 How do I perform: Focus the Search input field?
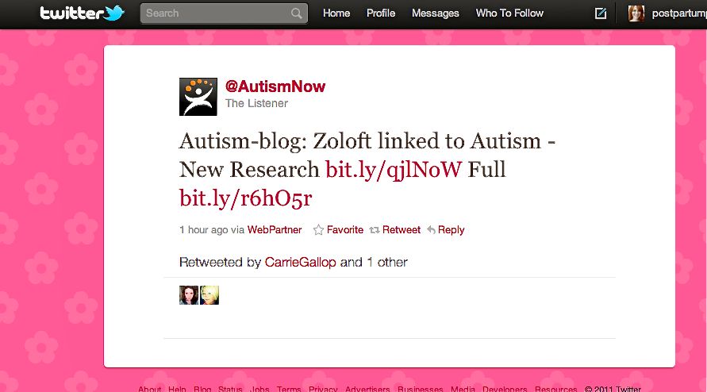point(224,13)
